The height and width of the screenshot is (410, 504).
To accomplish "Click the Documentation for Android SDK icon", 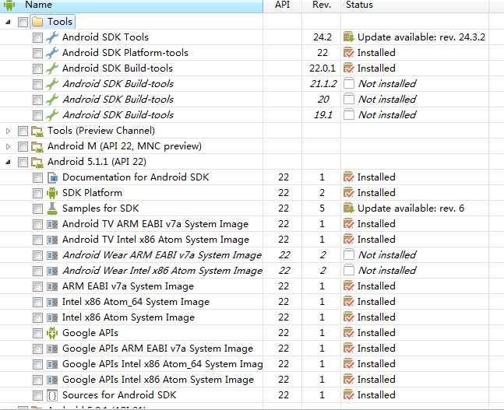I will pyautogui.click(x=52, y=177).
